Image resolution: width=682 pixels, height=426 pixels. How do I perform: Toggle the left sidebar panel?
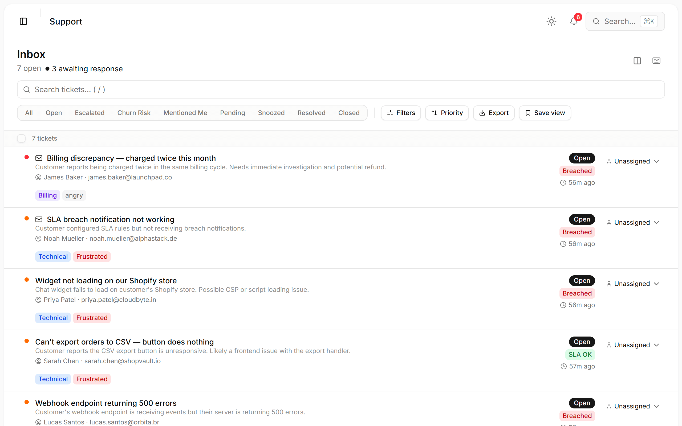(x=23, y=21)
